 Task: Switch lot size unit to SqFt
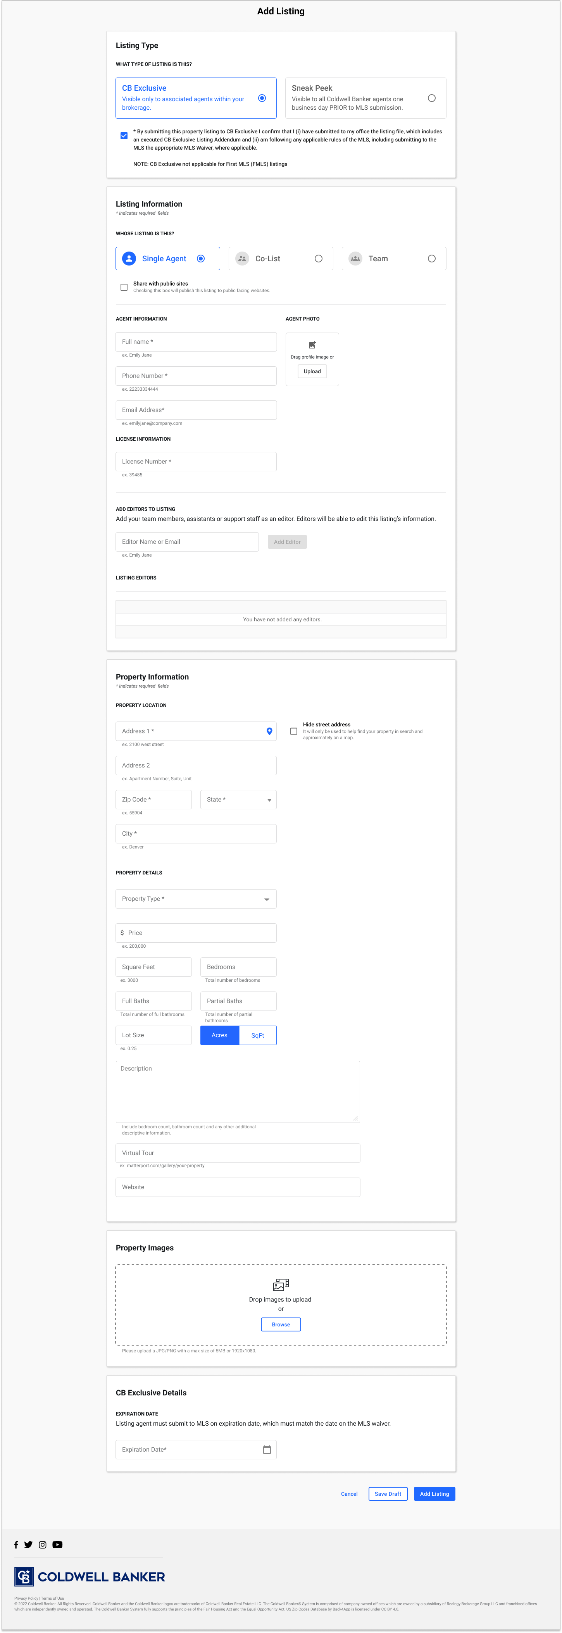click(257, 1035)
